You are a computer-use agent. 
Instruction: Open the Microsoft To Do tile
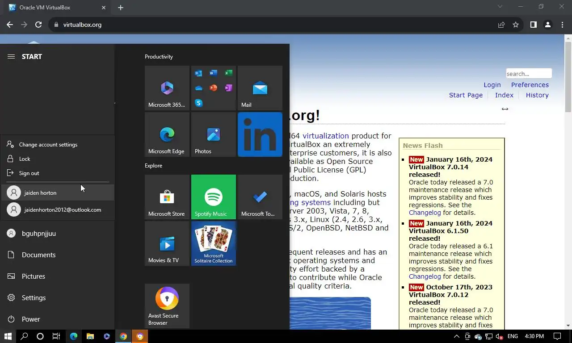pyautogui.click(x=260, y=197)
